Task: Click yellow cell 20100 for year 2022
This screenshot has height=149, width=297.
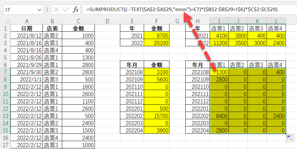Action: [157, 43]
